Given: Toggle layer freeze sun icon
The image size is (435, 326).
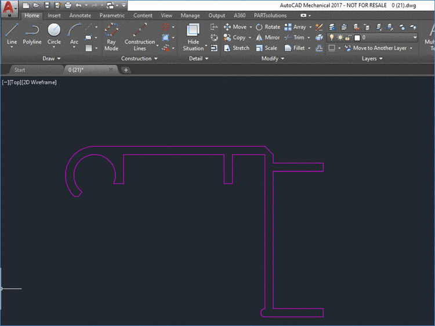Looking at the screenshot, I should point(340,37).
